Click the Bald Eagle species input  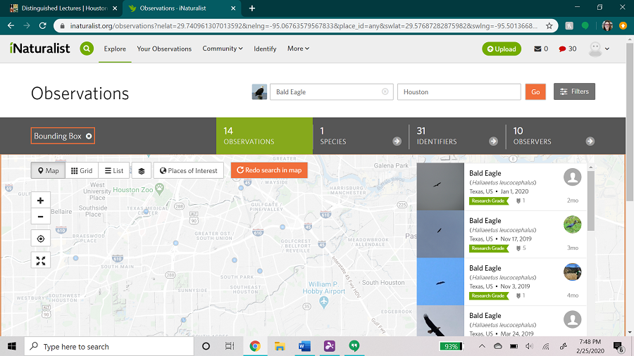click(332, 92)
